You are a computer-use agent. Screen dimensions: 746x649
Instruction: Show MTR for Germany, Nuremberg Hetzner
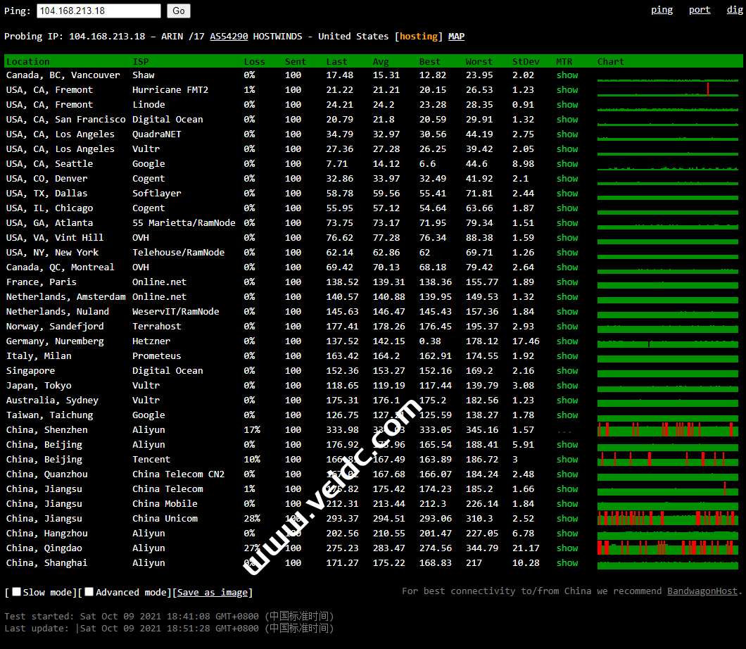567,341
